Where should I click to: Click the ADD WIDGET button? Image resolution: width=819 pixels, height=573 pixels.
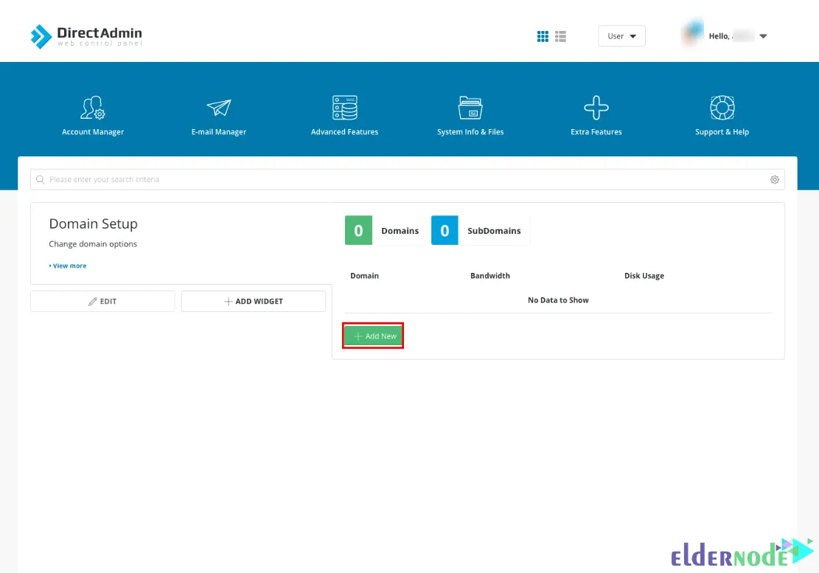point(254,301)
